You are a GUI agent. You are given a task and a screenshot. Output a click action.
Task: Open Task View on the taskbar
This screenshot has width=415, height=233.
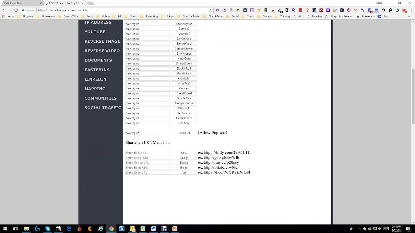16,229
